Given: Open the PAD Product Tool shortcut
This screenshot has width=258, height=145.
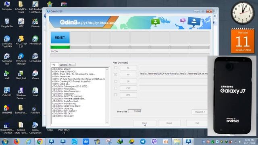Looking at the screenshot, I should 35,7.
